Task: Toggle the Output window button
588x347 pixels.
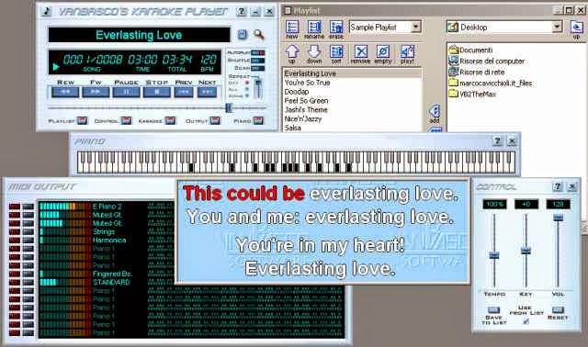Action: 215,120
